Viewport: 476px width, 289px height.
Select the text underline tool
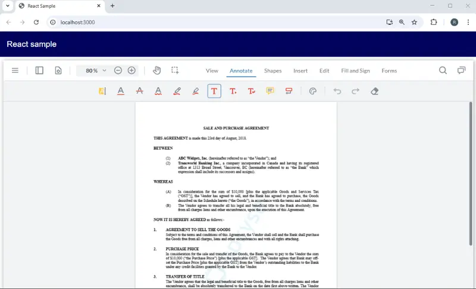point(121,91)
